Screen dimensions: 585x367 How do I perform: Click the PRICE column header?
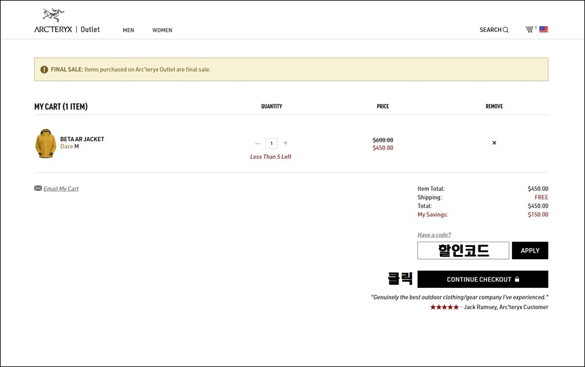coord(383,106)
